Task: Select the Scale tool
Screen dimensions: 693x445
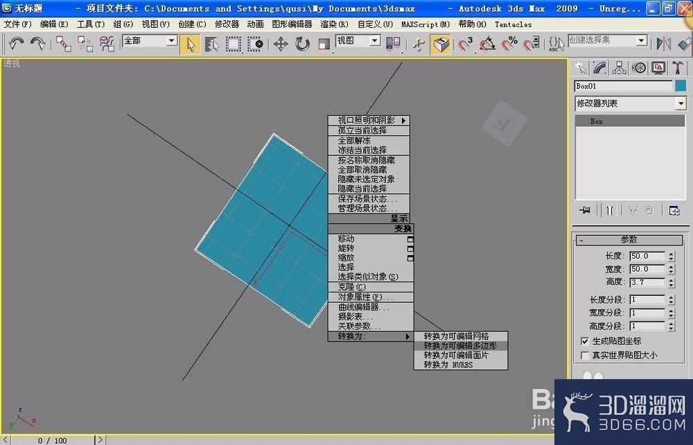Action: coord(324,44)
